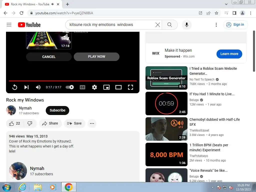
Task: Open Windows Media Player on the taskbar
Action: 53,187
